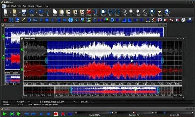
Task: Click arrow next to selection range status field
Action: point(75,102)
